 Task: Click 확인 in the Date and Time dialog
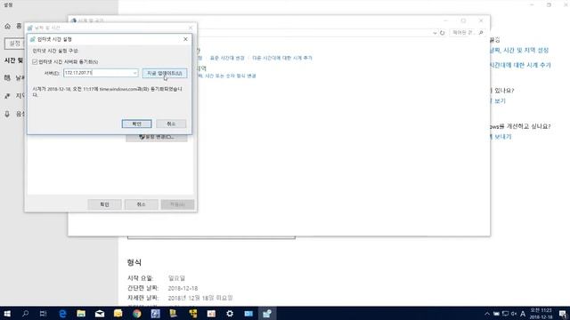pos(105,204)
